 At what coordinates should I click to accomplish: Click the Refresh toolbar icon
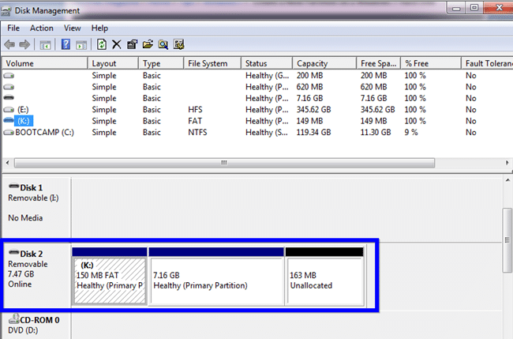(102, 44)
